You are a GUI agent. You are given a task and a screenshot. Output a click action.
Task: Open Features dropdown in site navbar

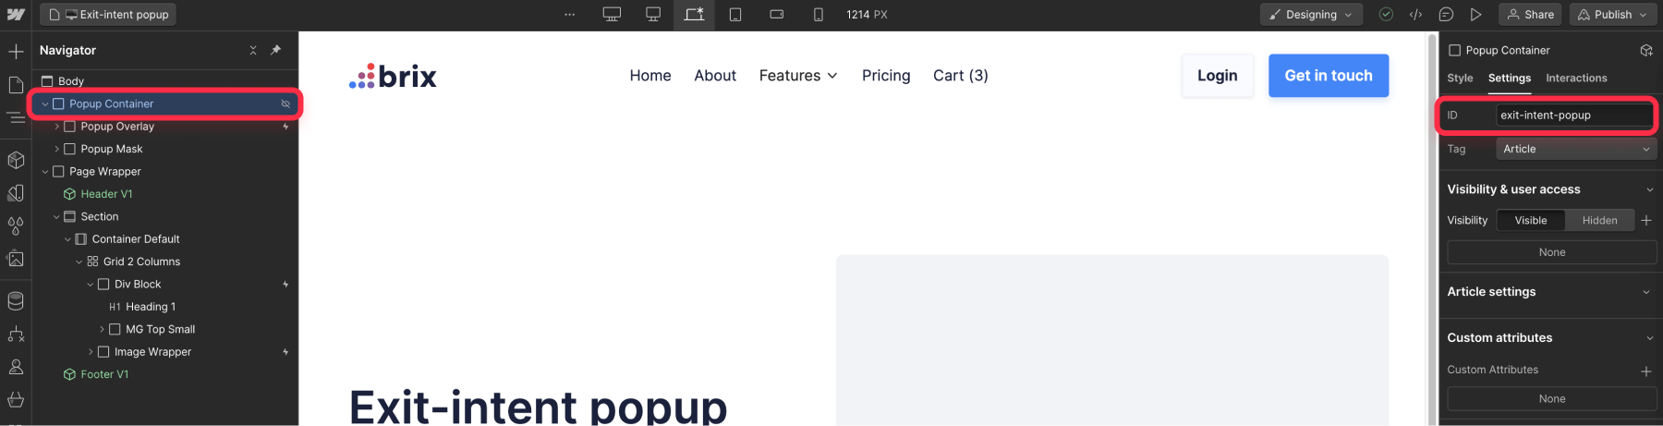[798, 76]
